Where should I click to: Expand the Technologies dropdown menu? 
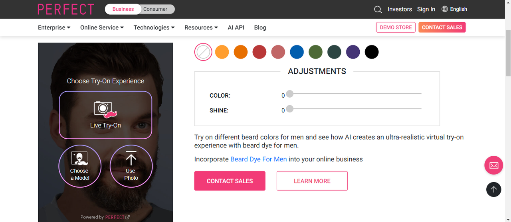[154, 28]
